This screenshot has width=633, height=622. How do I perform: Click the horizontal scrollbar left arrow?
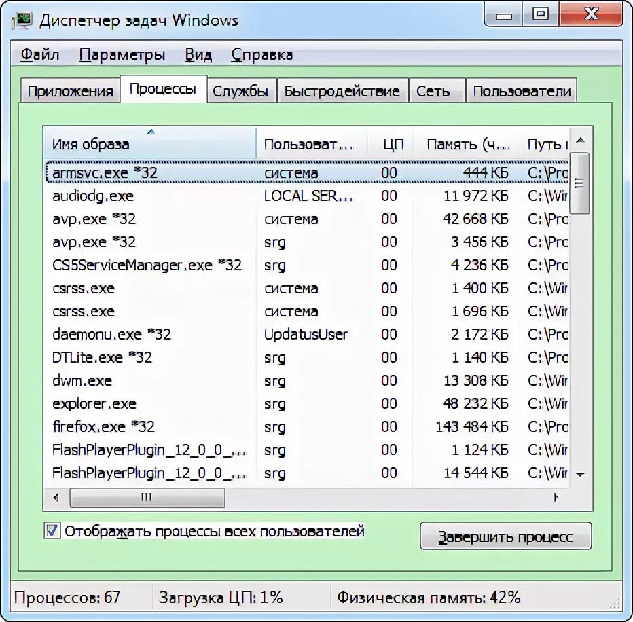pos(56,497)
